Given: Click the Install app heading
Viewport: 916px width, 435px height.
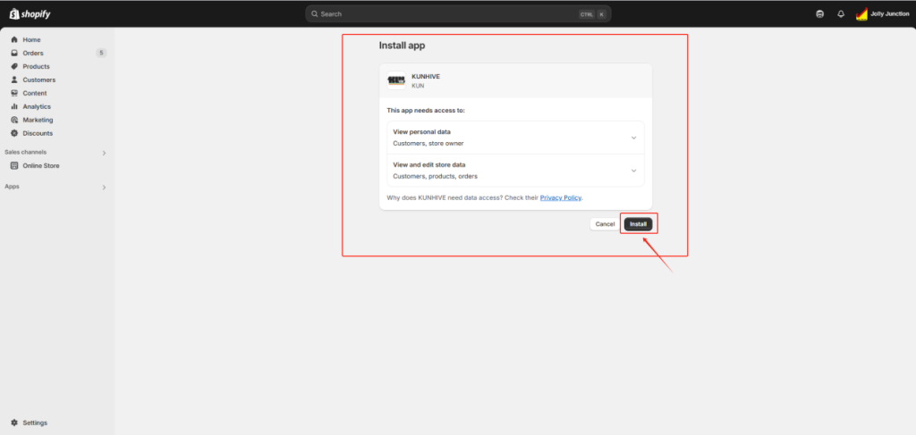Looking at the screenshot, I should (402, 46).
